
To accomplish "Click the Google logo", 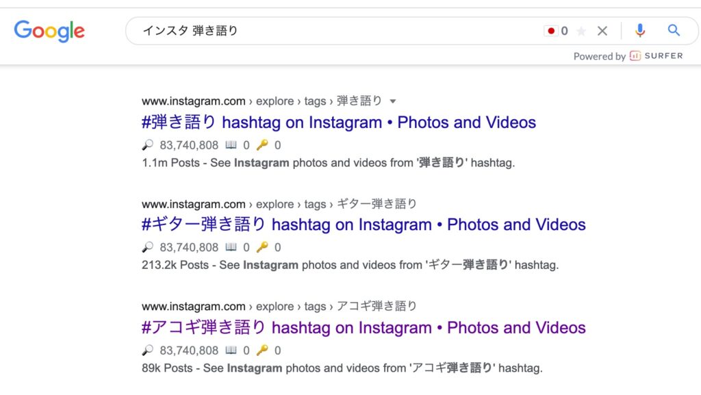I will click(49, 31).
